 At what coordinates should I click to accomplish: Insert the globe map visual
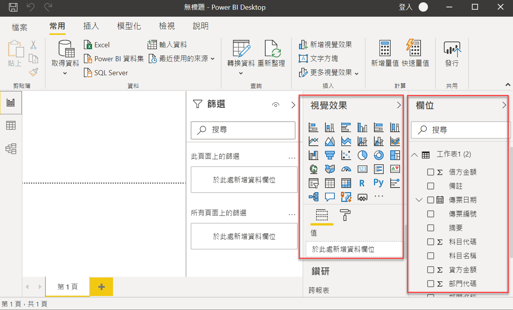click(x=313, y=169)
